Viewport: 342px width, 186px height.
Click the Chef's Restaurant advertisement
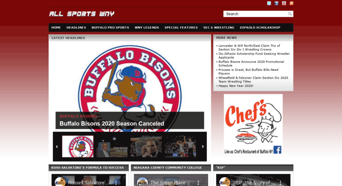(x=253, y=124)
